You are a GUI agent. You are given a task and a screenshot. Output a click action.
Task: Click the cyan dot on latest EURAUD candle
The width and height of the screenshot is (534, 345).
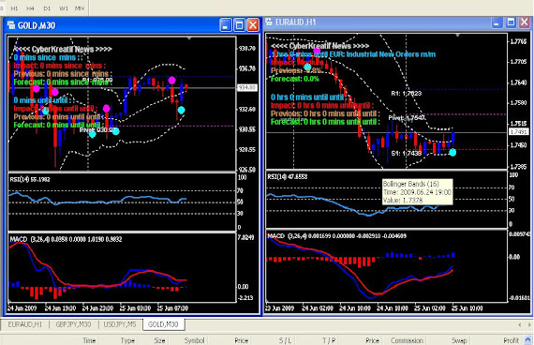pos(452,153)
